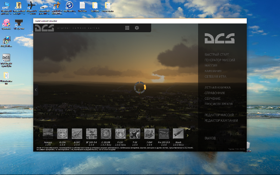This screenshot has height=175, width=280.
Task: Select the Bf 109 K-4 module icon
Action: click(91, 134)
